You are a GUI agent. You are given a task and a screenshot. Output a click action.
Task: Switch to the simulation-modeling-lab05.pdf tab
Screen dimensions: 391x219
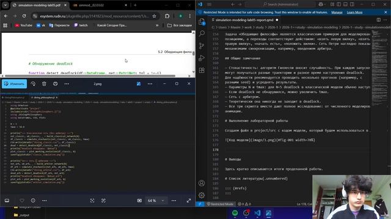point(39,5)
